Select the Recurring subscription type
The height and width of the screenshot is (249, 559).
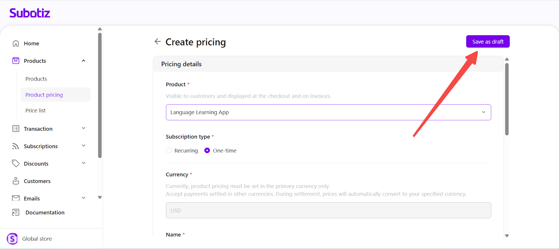(x=169, y=151)
